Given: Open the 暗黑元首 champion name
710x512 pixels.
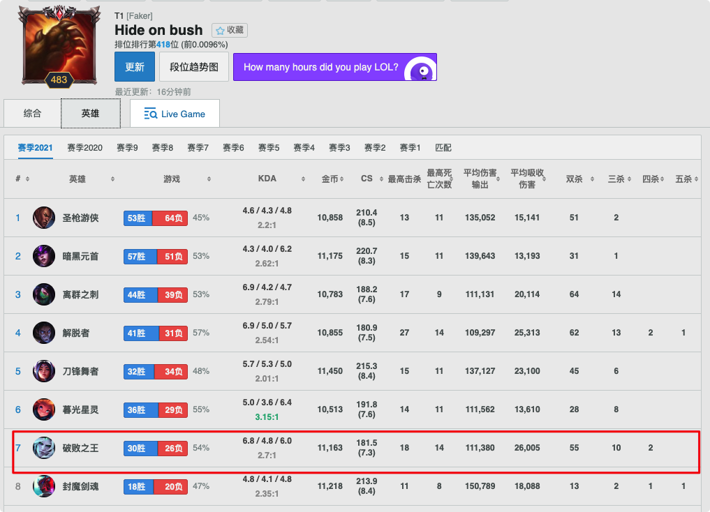Looking at the screenshot, I should 80,257.
